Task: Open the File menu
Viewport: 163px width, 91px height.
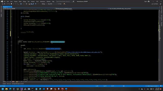Action: click(x=5, y=2)
